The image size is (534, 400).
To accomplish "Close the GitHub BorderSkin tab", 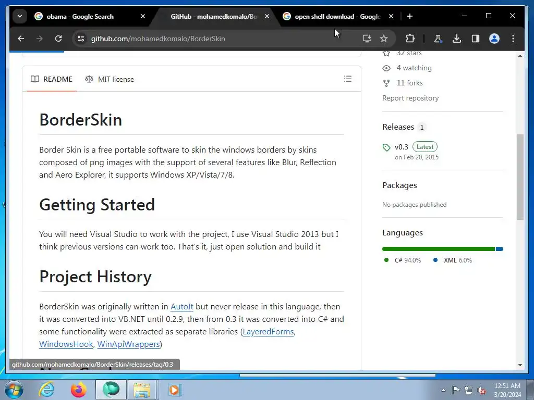I will point(267,16).
